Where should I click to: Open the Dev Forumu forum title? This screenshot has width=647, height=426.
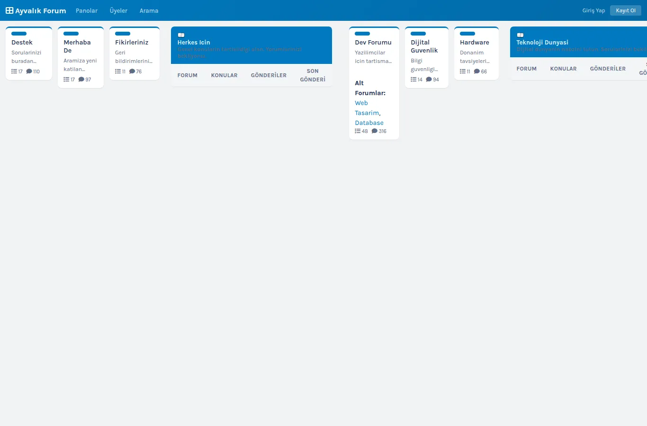(373, 42)
